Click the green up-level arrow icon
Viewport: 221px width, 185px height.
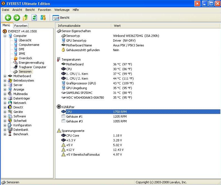25,18
